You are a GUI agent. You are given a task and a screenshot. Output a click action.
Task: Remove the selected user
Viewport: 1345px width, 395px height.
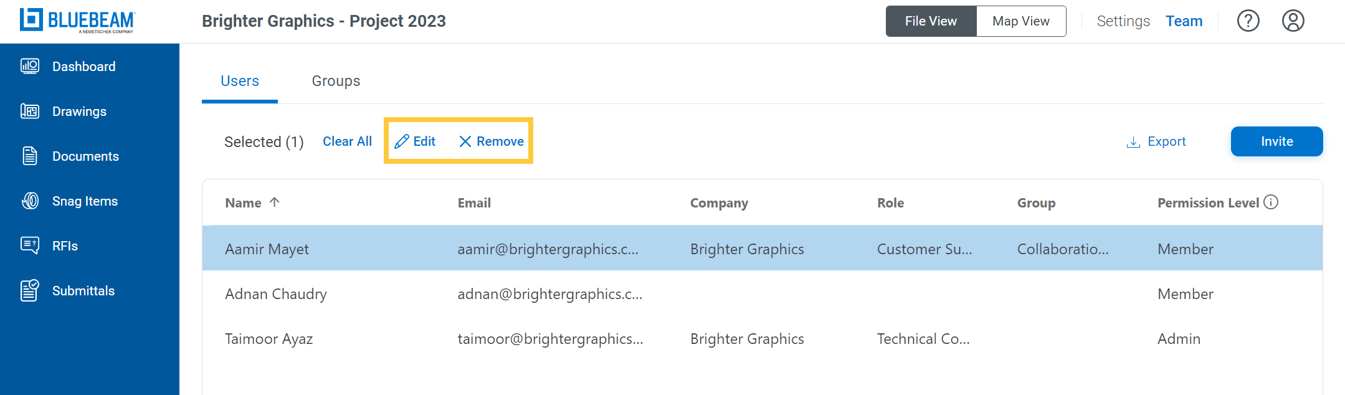(x=491, y=141)
